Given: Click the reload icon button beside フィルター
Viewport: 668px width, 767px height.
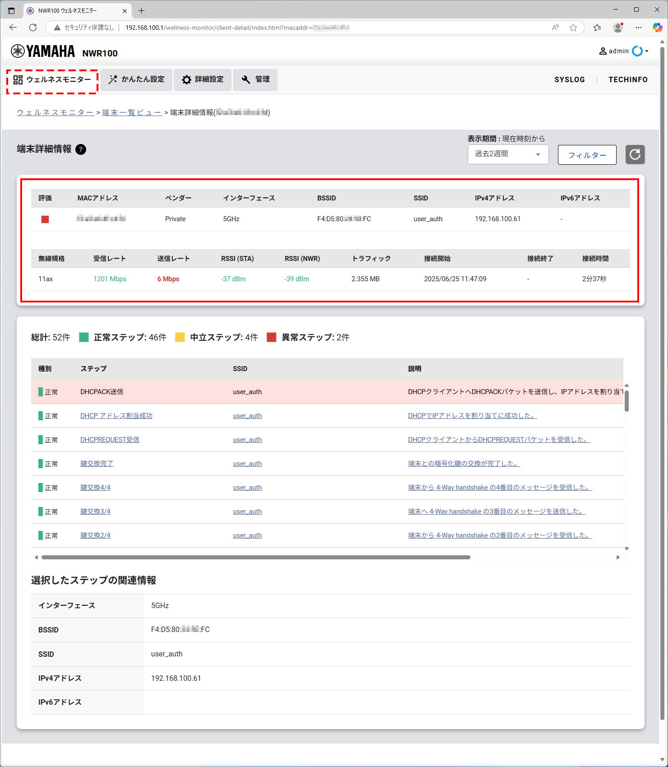Looking at the screenshot, I should coord(635,155).
